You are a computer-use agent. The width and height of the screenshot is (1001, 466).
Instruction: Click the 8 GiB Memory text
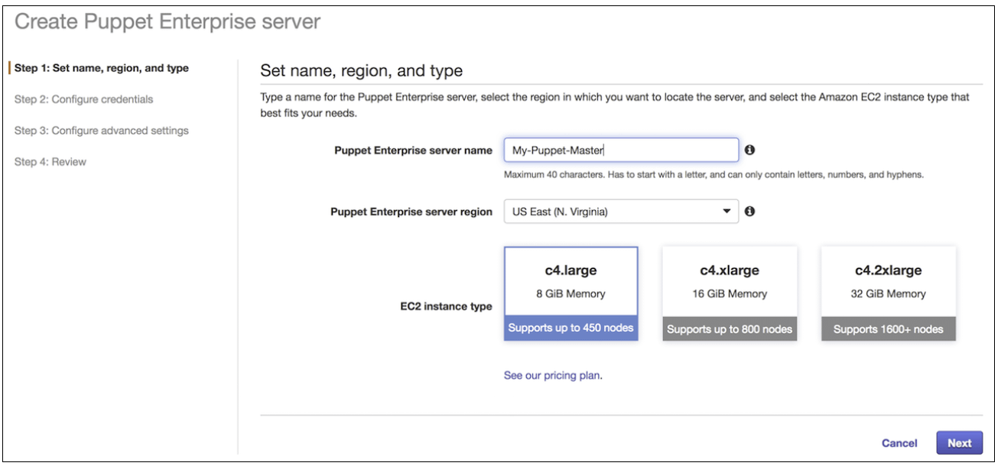coord(571,293)
